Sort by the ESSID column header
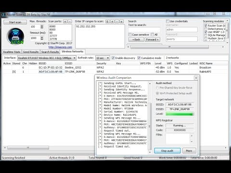This screenshot has height=173, width=231. click(x=69, y=63)
